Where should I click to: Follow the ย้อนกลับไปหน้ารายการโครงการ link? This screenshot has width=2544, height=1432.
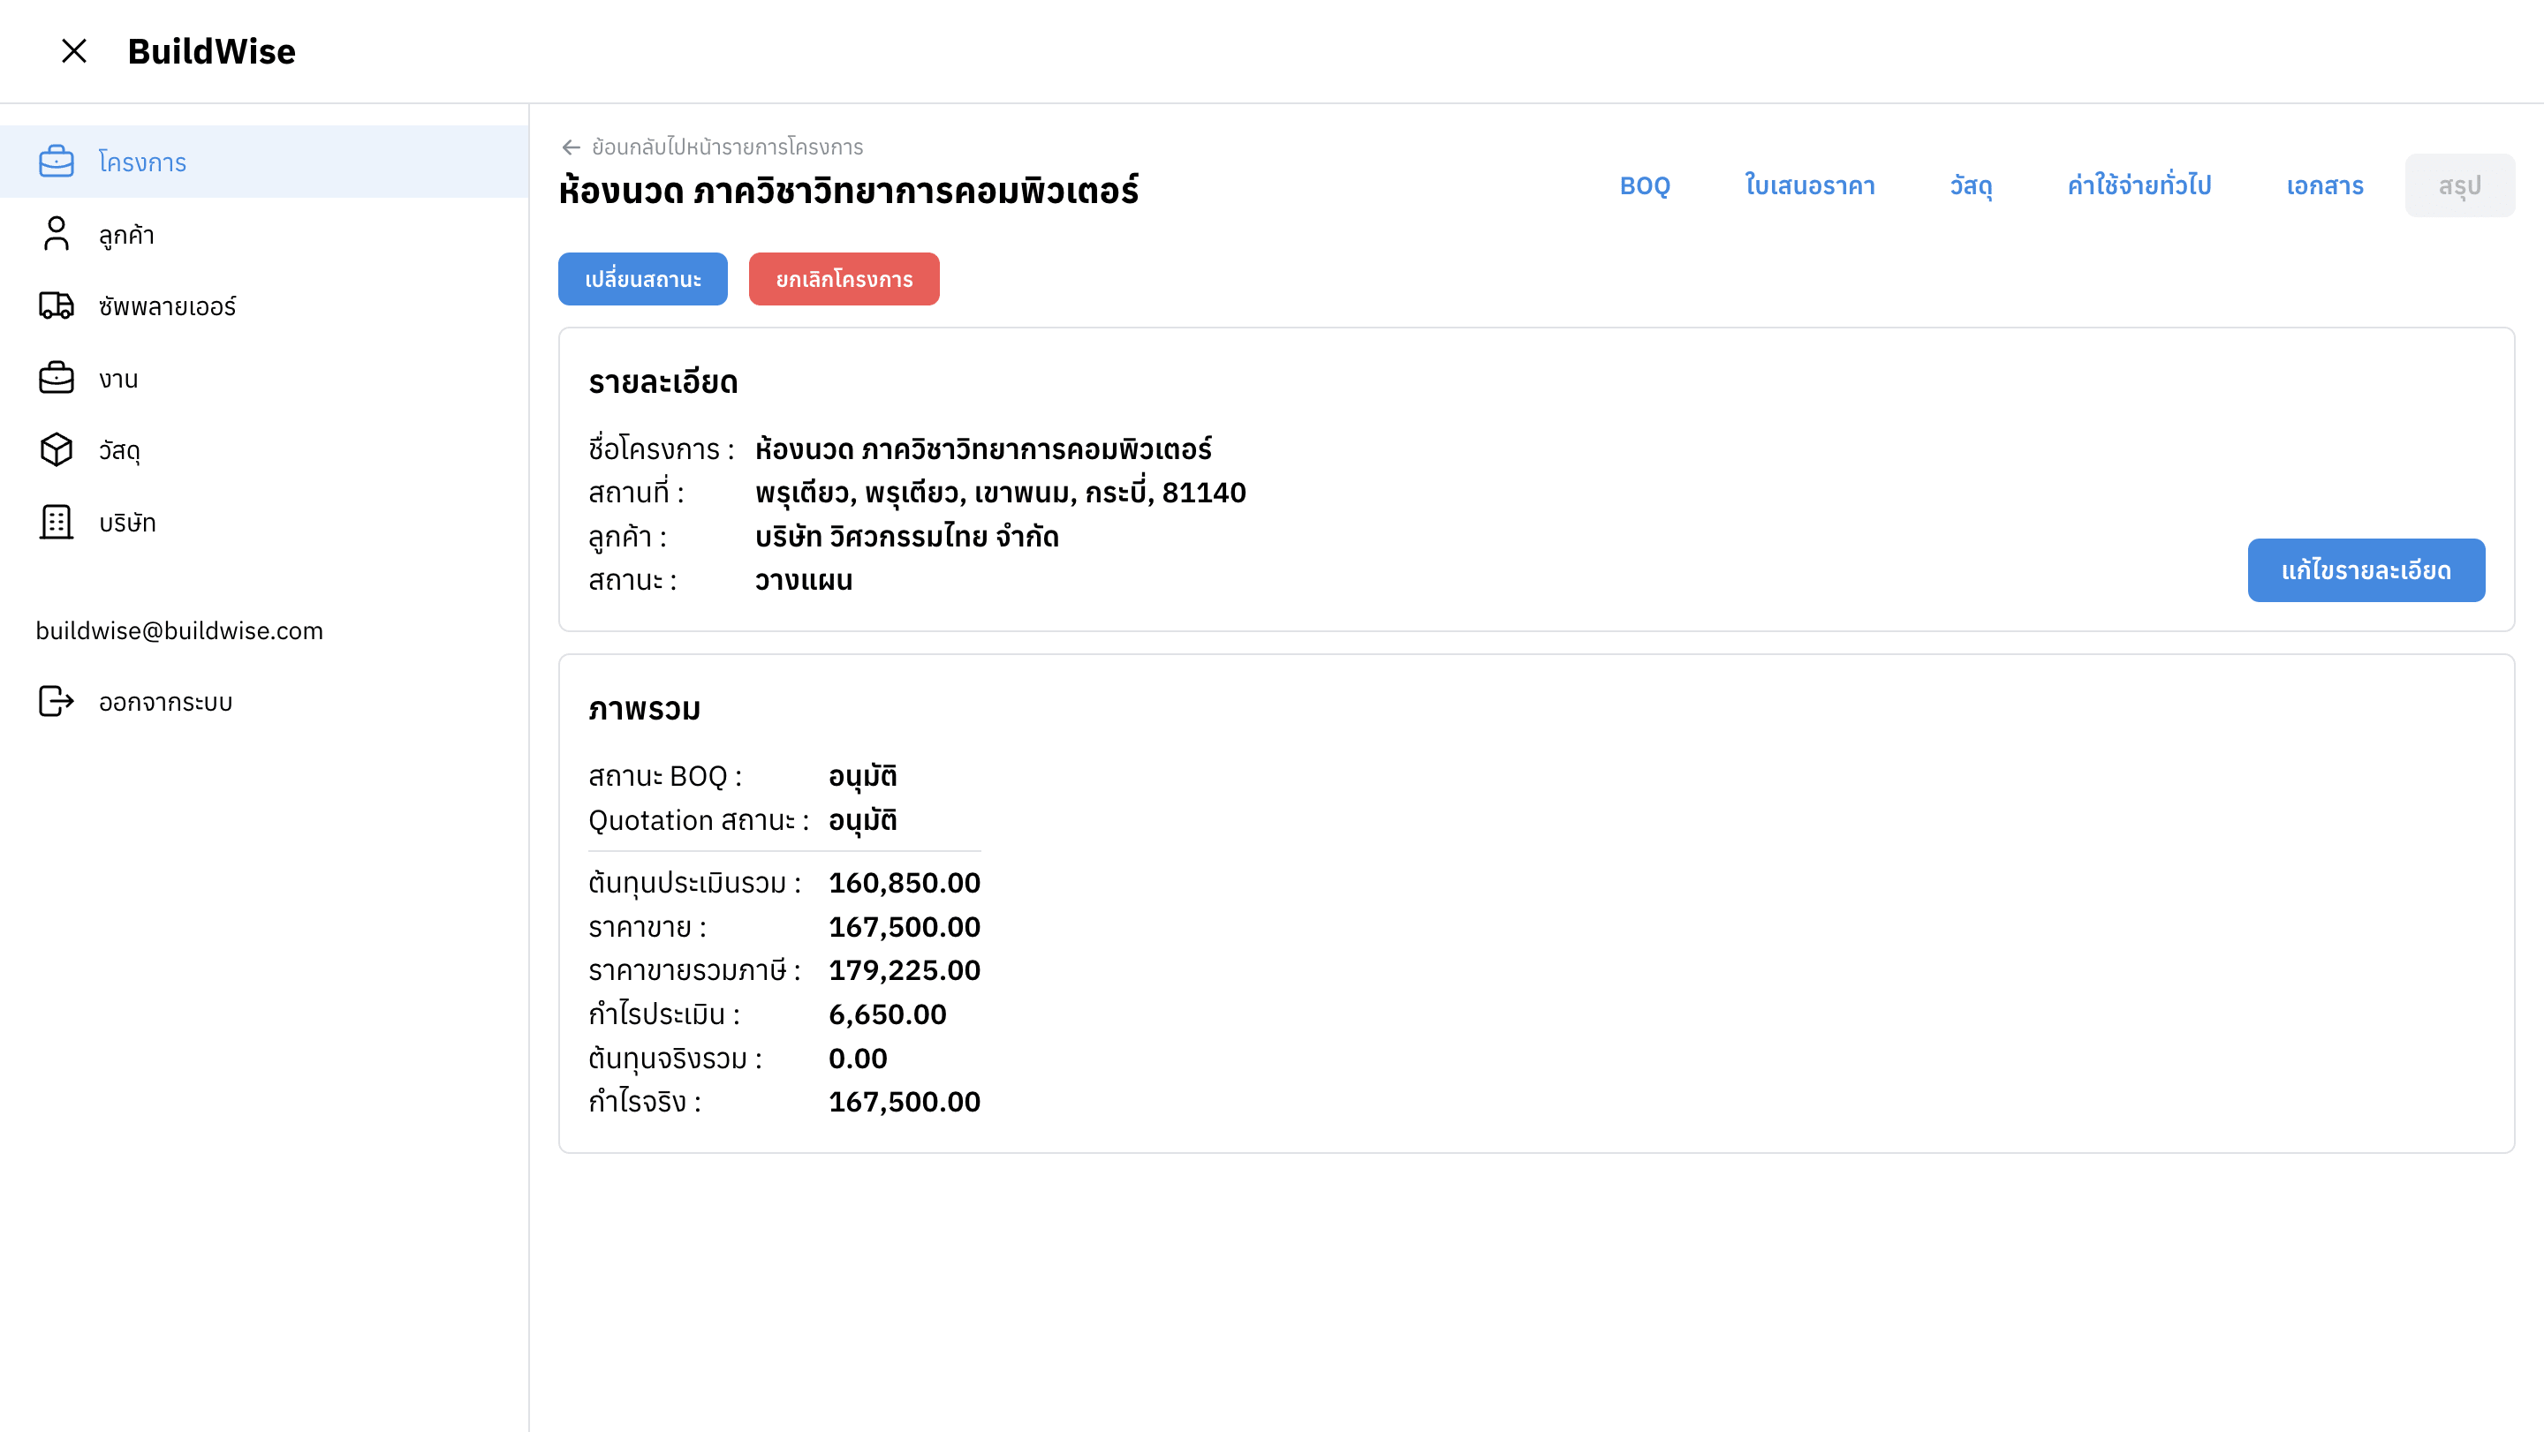pos(727,147)
